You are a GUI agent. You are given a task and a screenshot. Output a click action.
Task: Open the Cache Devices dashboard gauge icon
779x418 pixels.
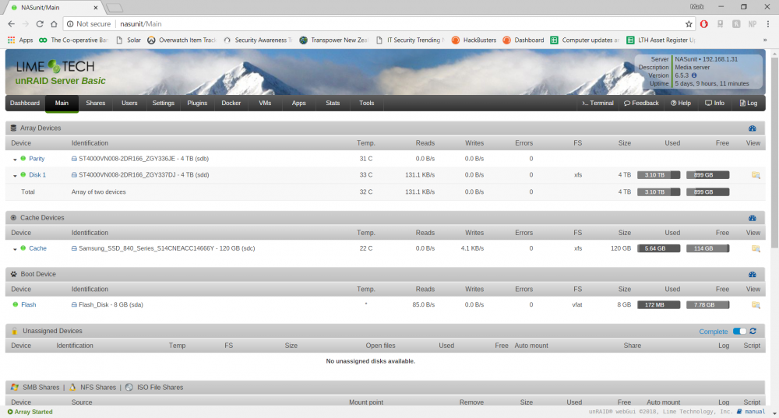pyautogui.click(x=753, y=218)
